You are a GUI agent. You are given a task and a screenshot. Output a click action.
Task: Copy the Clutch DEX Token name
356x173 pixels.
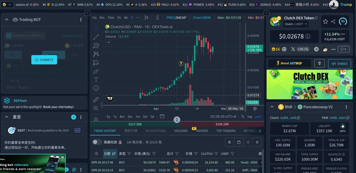[x=316, y=18]
